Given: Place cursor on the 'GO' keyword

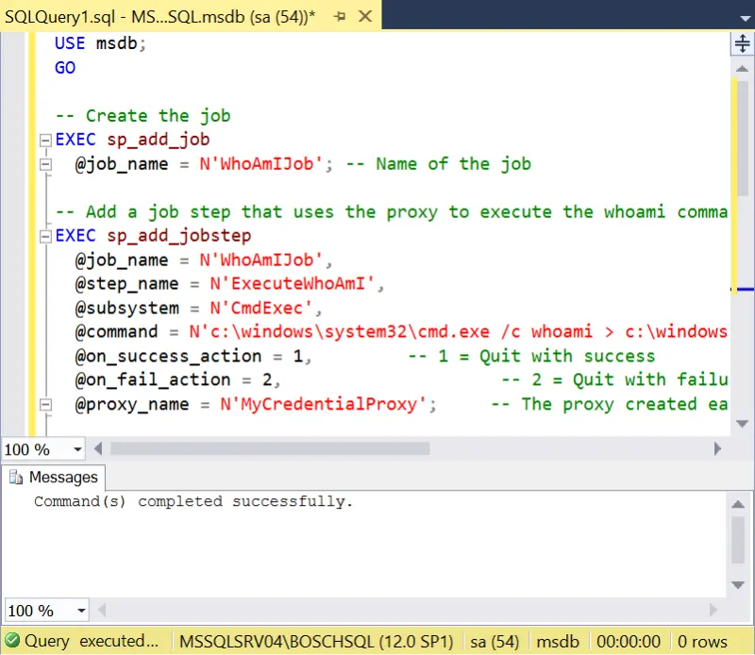Looking at the screenshot, I should (65, 67).
